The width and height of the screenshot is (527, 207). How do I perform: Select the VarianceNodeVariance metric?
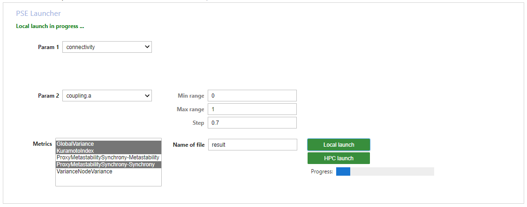[x=108, y=171]
